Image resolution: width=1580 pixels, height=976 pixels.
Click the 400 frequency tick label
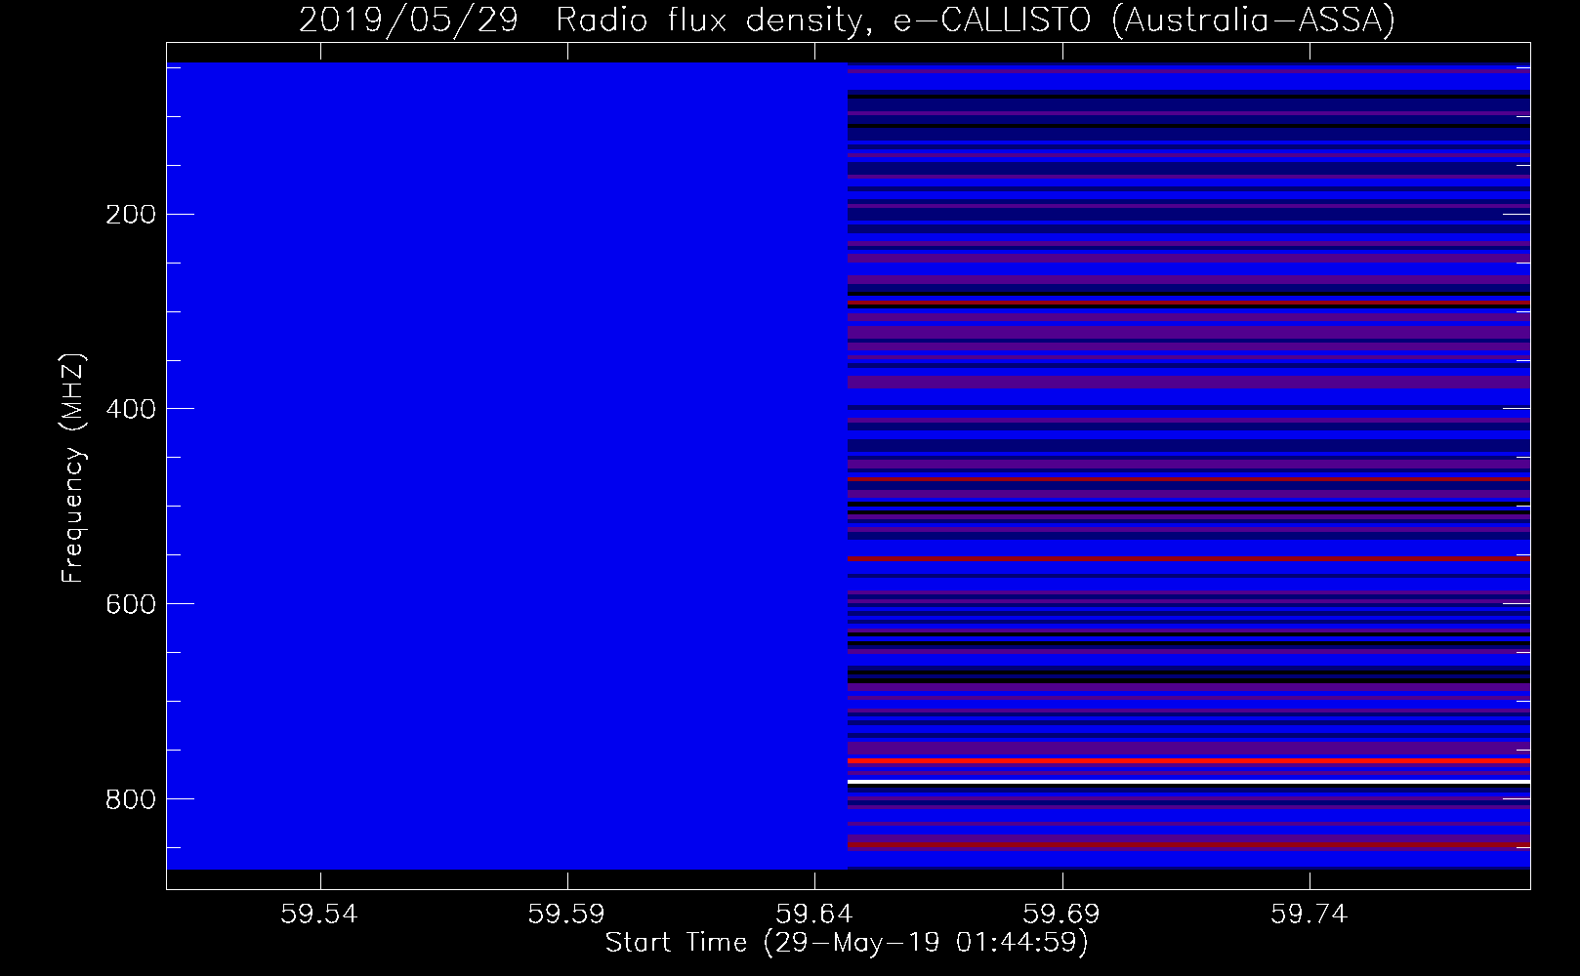[131, 409]
